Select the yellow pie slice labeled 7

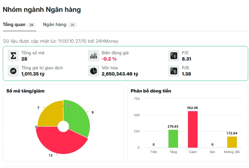point(51,115)
